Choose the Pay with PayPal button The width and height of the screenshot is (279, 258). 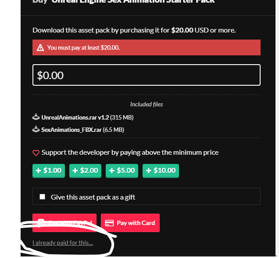pos(64,223)
